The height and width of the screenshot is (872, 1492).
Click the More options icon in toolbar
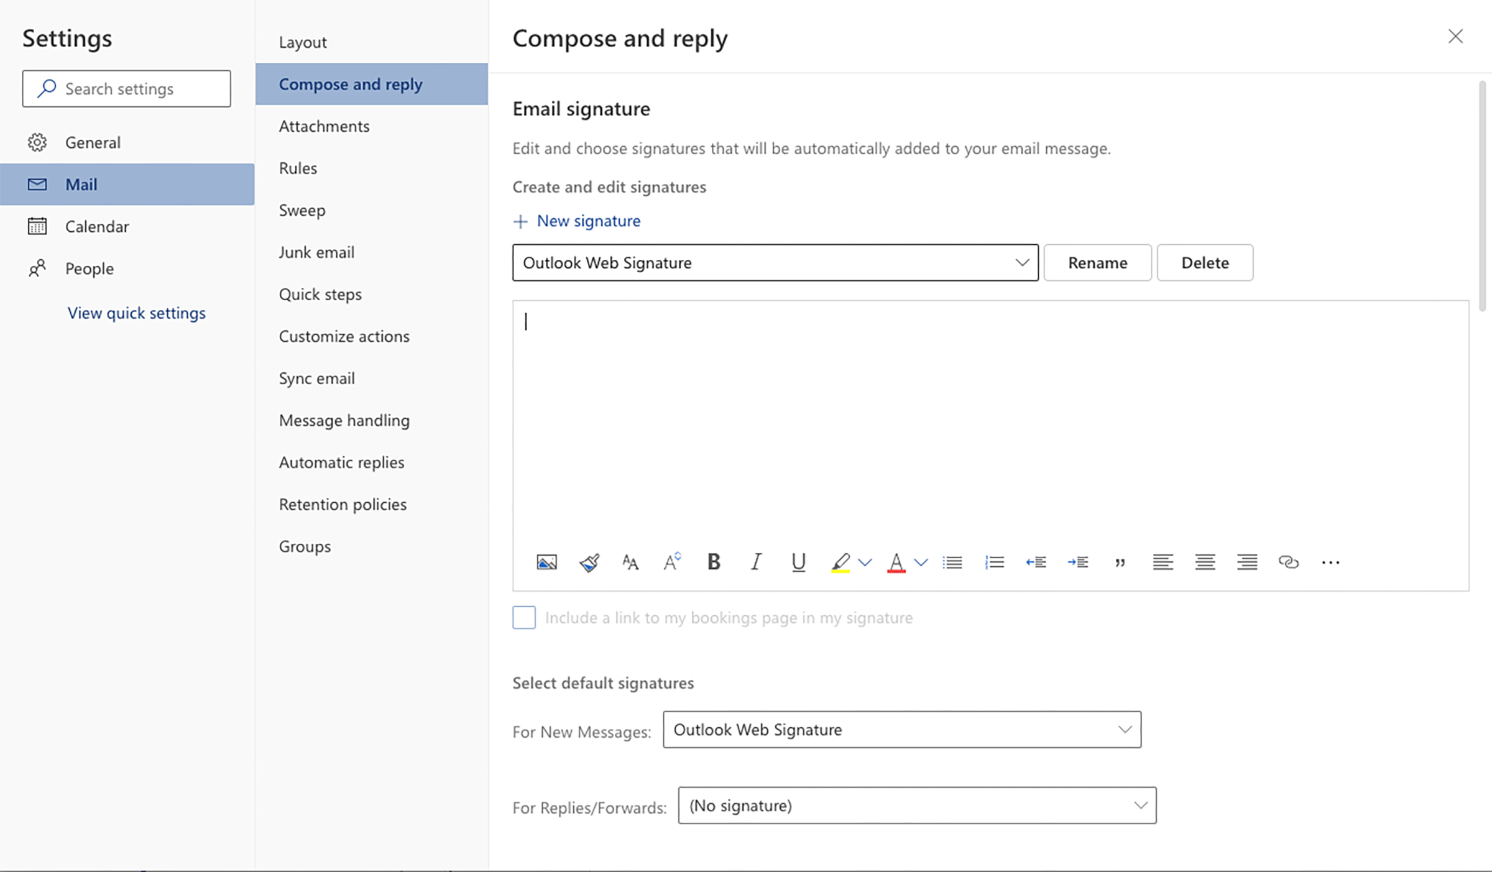click(1330, 562)
